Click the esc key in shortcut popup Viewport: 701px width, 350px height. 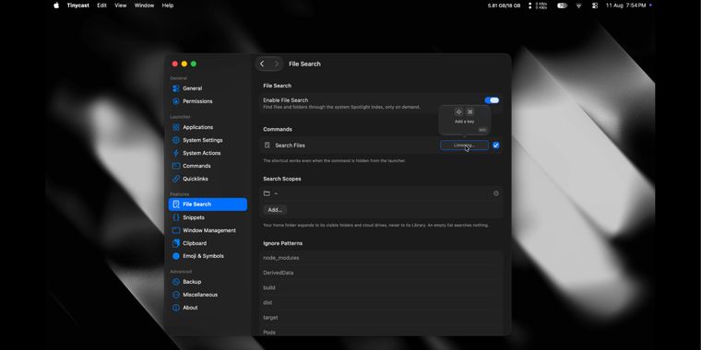(x=481, y=130)
